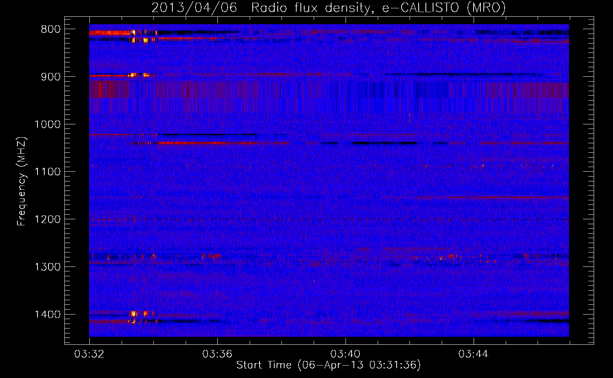Select the "1300" frequency axis label
Image resolution: width=613 pixels, height=378 pixels.
47,267
